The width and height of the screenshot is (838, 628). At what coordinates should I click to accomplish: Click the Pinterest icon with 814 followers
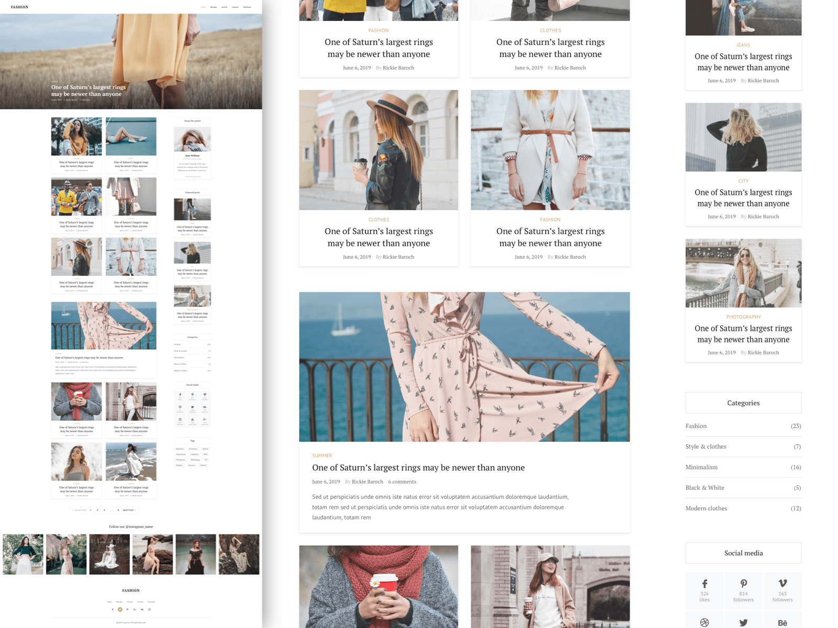coord(743,583)
